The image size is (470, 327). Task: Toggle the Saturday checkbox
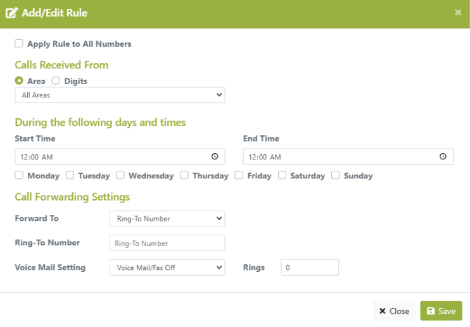tap(282, 175)
